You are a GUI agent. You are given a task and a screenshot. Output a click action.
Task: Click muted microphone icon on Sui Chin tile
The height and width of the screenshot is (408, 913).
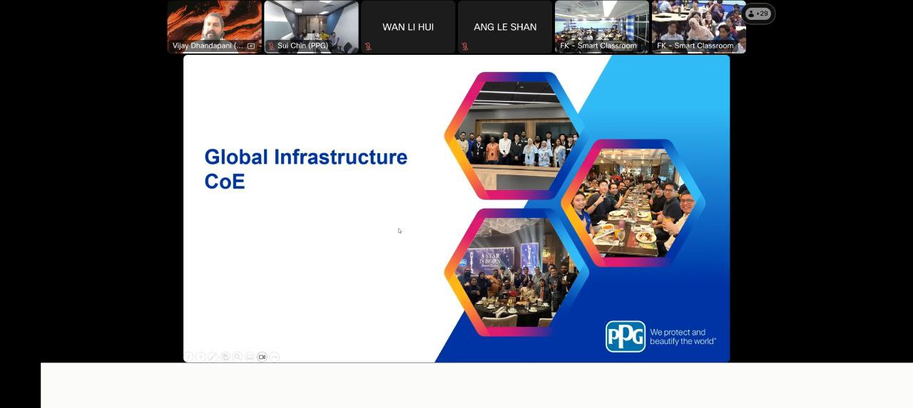[x=271, y=46]
